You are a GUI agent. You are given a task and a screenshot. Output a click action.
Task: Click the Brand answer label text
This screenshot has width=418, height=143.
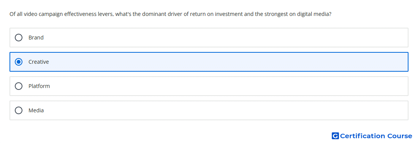36,38
